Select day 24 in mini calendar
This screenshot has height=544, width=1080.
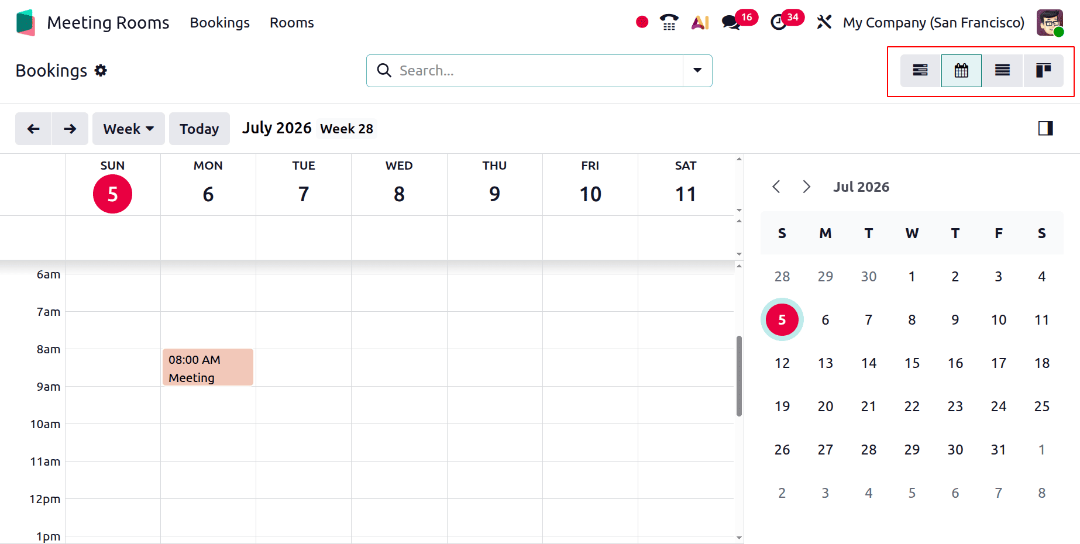999,406
